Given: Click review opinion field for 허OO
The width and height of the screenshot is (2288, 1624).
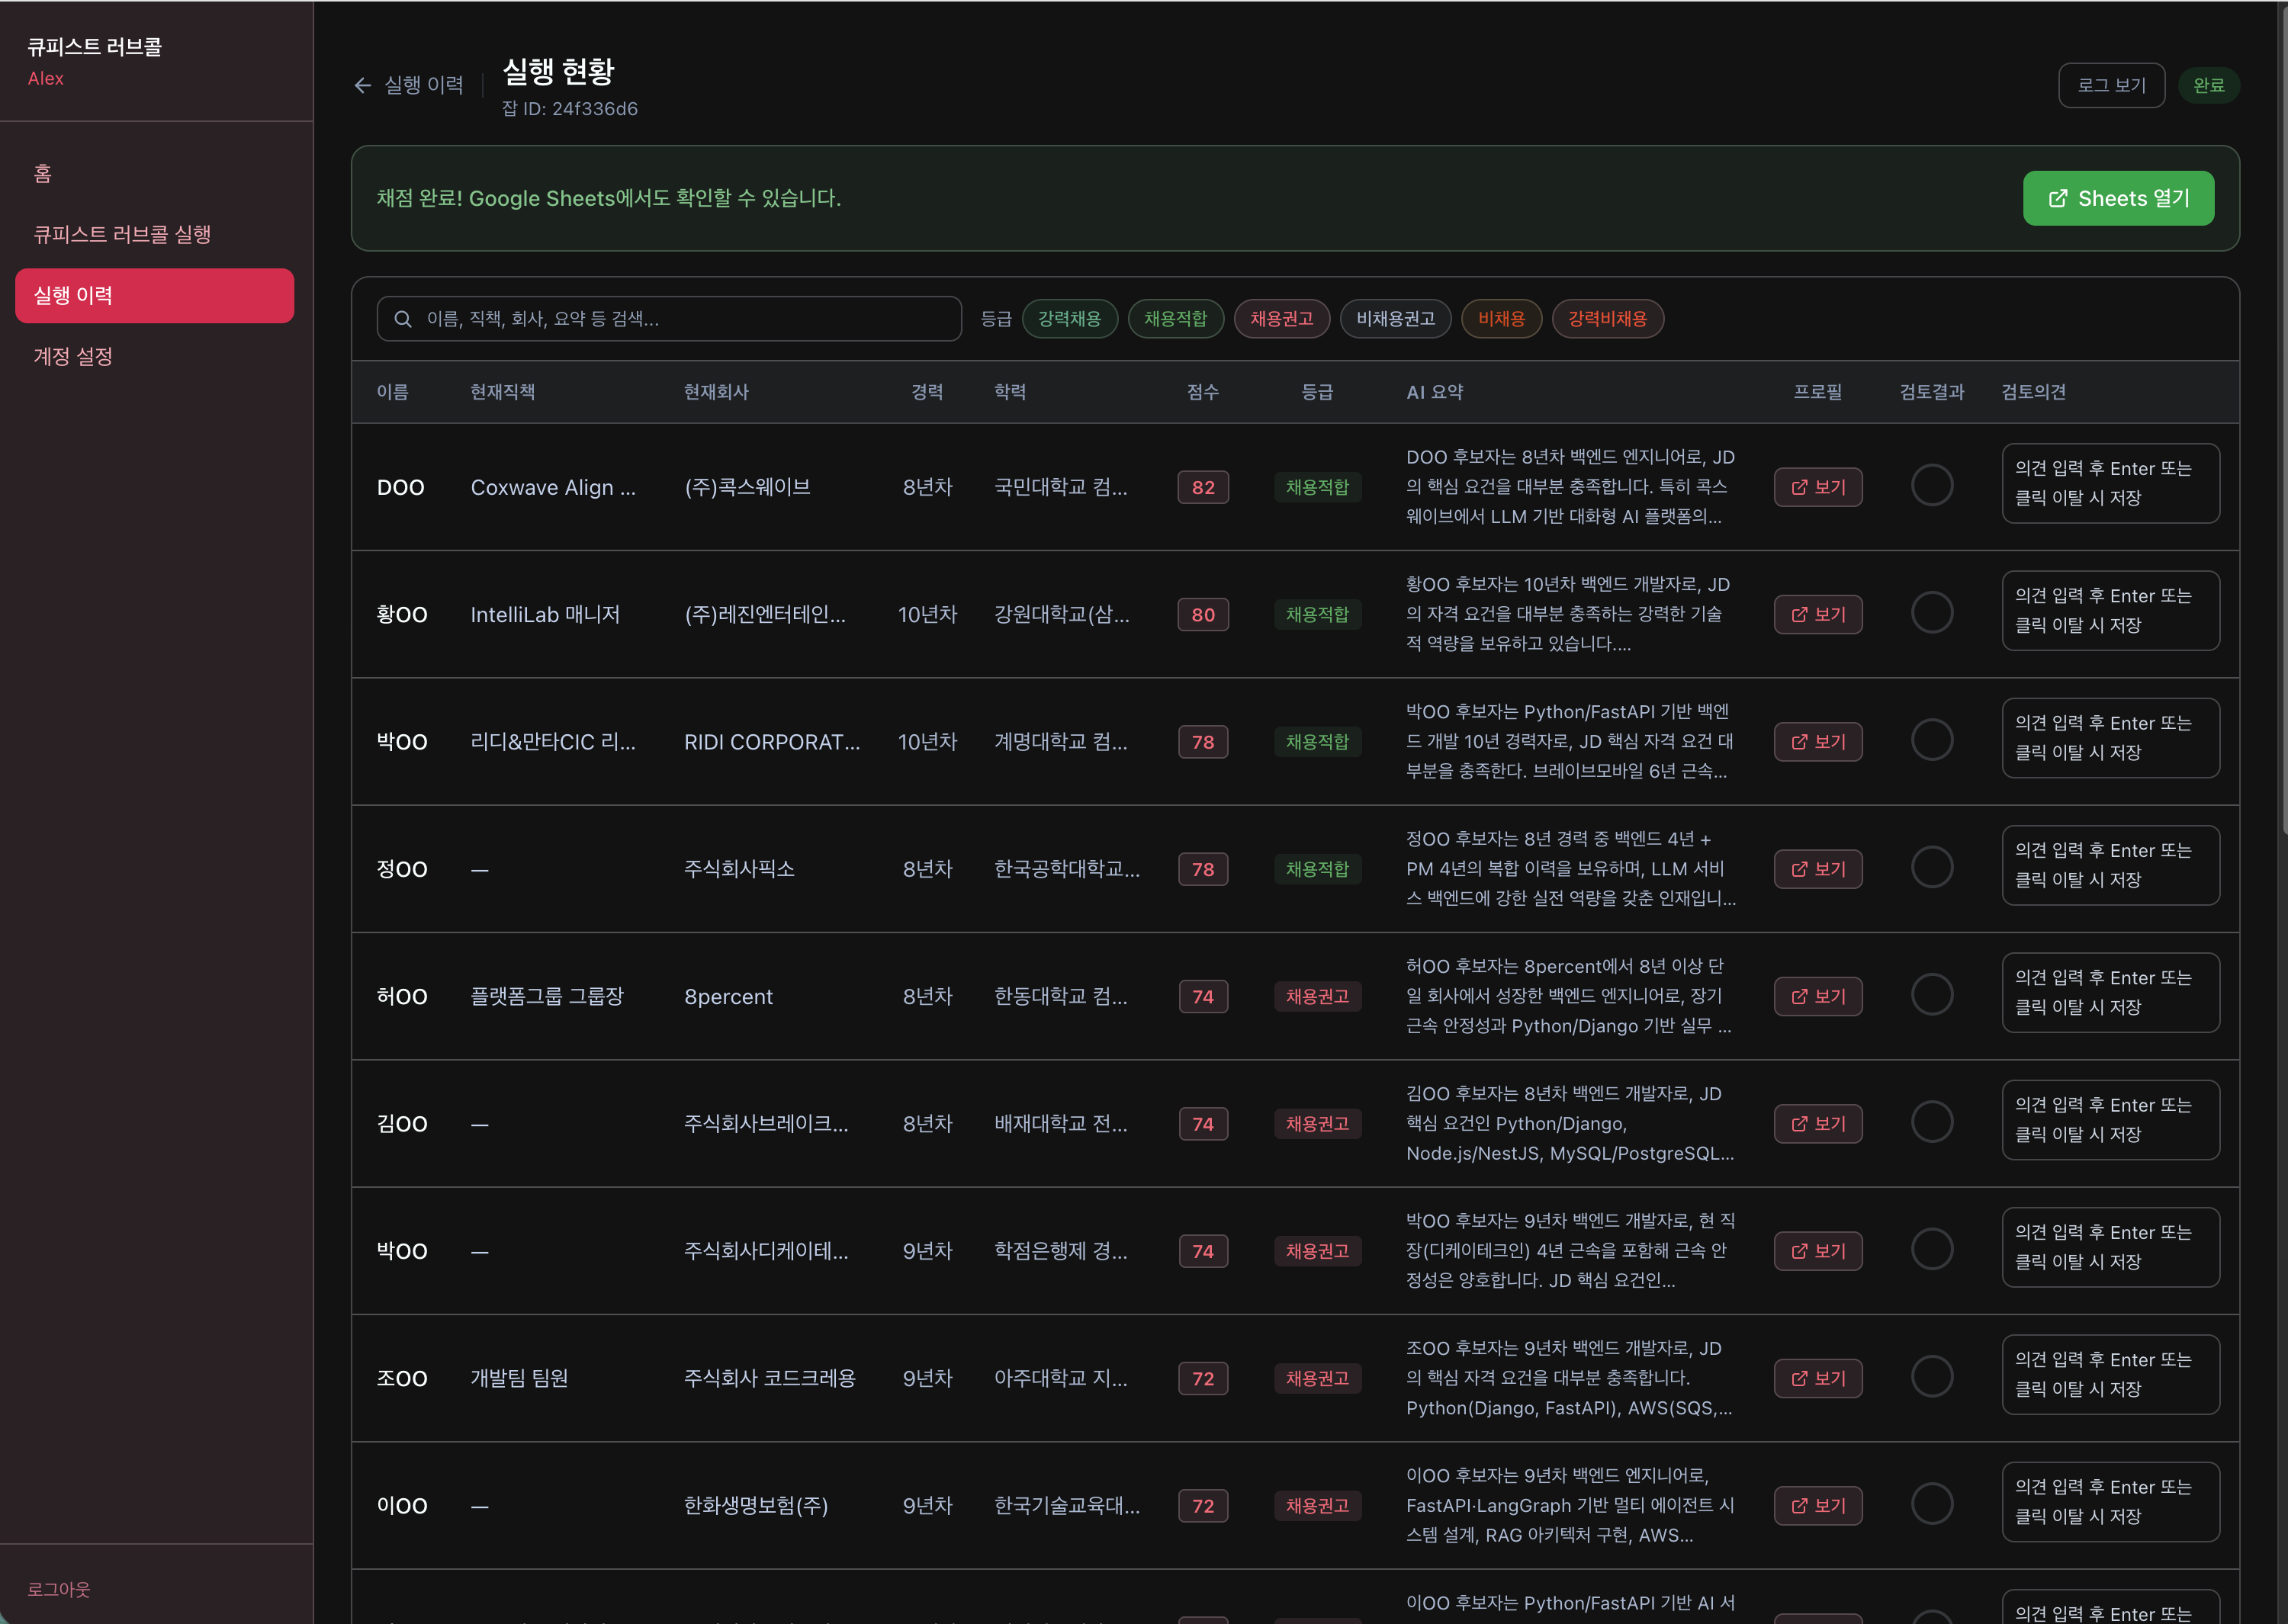Looking at the screenshot, I should pos(2110,993).
